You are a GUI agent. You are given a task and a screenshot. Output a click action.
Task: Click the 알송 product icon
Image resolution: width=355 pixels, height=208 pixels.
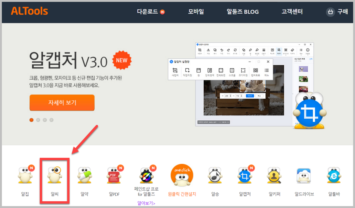(x=215, y=175)
